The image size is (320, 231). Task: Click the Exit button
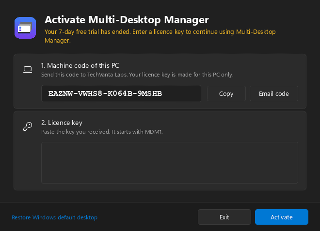coord(224,217)
